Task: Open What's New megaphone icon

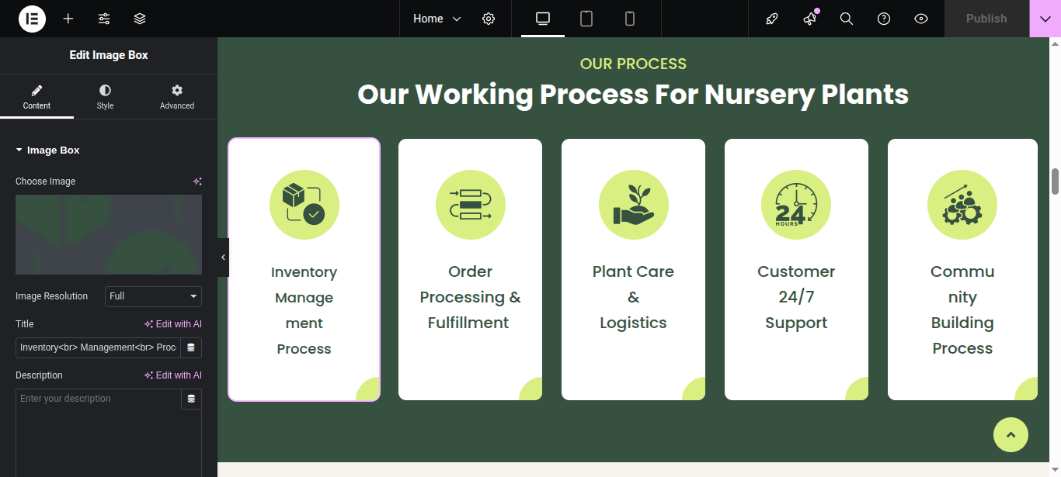Action: click(809, 19)
